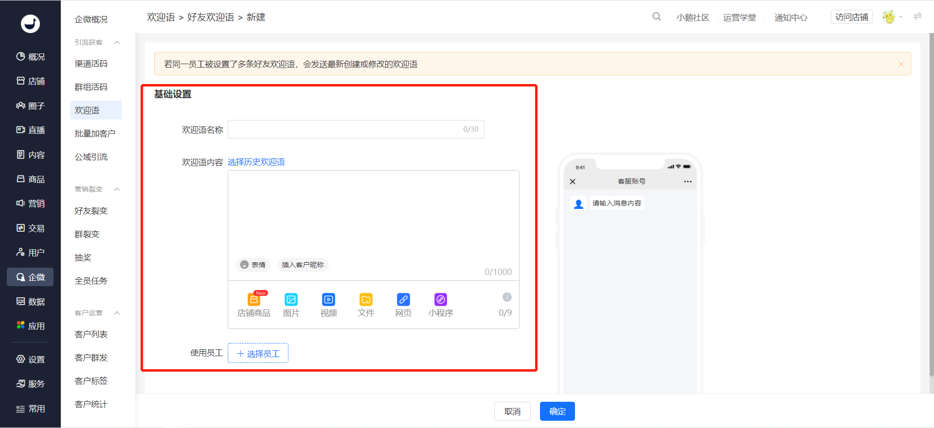Open 客户列表 customer list

point(91,334)
